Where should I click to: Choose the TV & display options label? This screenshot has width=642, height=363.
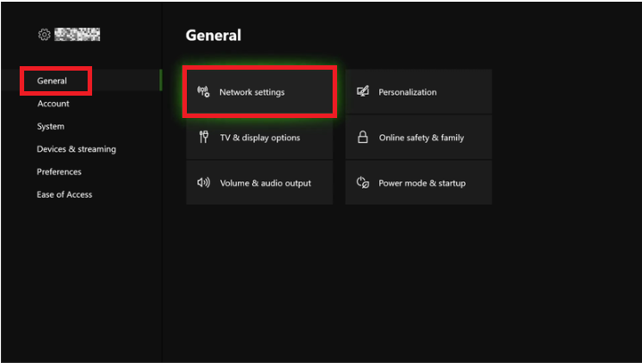(259, 138)
